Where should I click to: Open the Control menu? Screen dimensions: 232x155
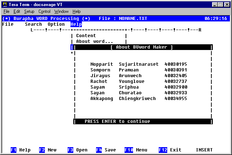44,11
